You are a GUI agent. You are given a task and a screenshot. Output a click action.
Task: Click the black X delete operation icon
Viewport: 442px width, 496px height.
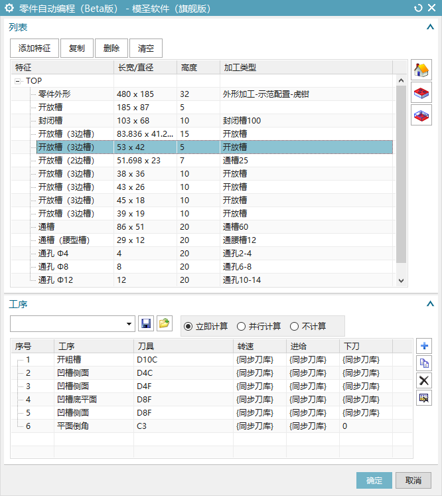pyautogui.click(x=424, y=380)
